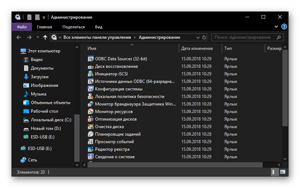Viewport: 300px width, 188px height.
Task: Click the refresh icon in address bar
Action: pos(205,37)
